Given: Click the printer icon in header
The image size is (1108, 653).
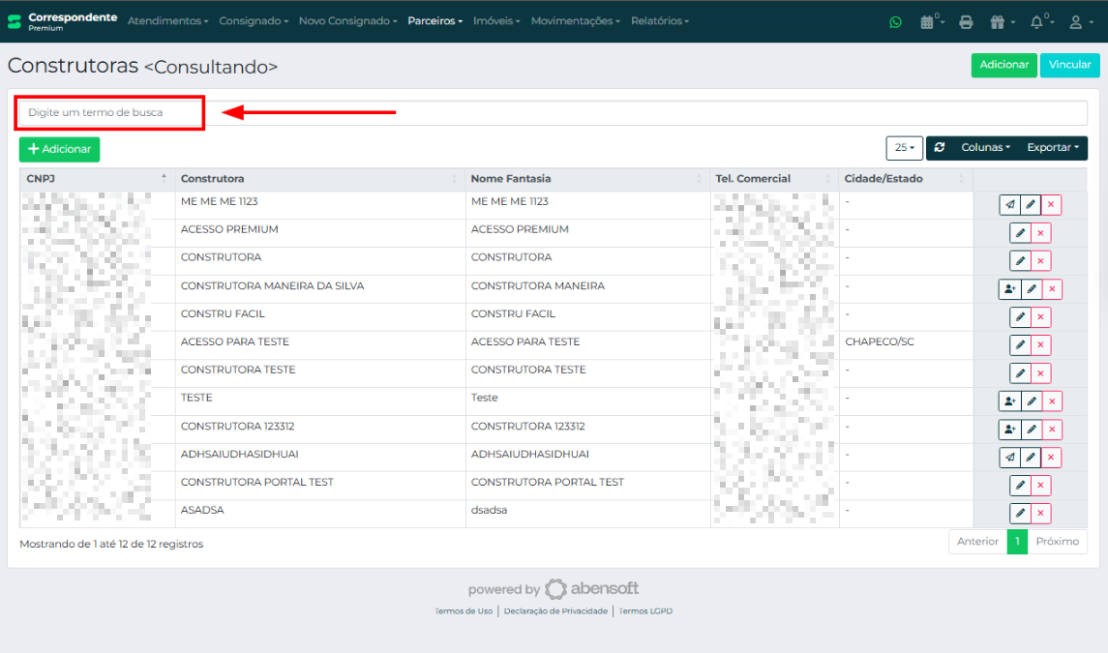Looking at the screenshot, I should [x=966, y=22].
